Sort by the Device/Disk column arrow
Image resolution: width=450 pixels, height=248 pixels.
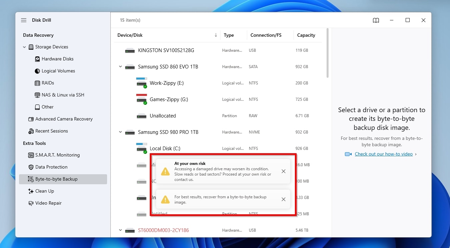(216, 35)
